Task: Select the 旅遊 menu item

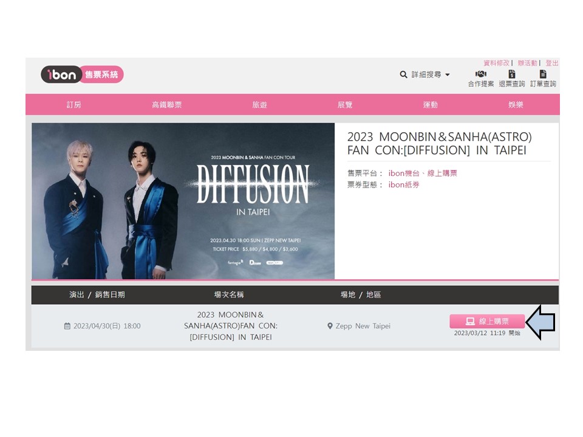Action: tap(259, 105)
